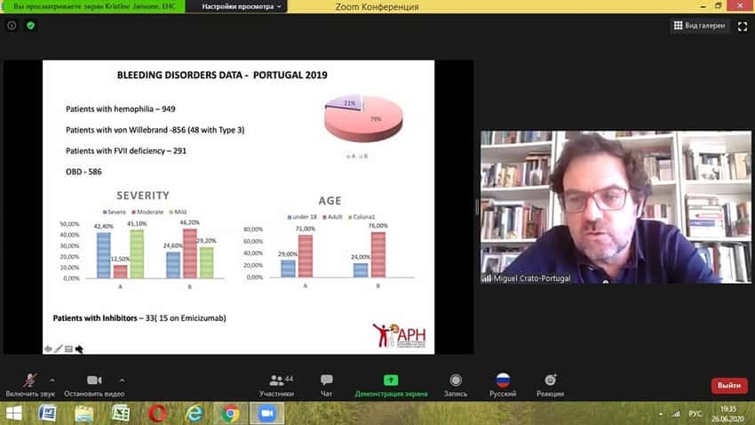Switch to gallery with Вид галереи
Screen dimensions: 755x425
(x=700, y=26)
